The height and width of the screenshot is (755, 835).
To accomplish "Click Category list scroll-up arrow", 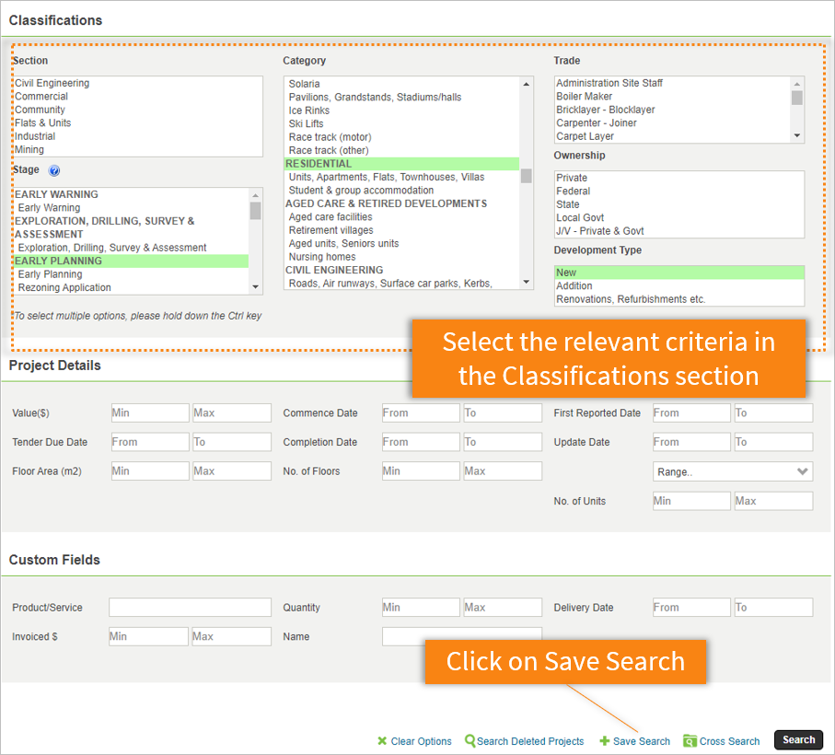I will coord(527,84).
